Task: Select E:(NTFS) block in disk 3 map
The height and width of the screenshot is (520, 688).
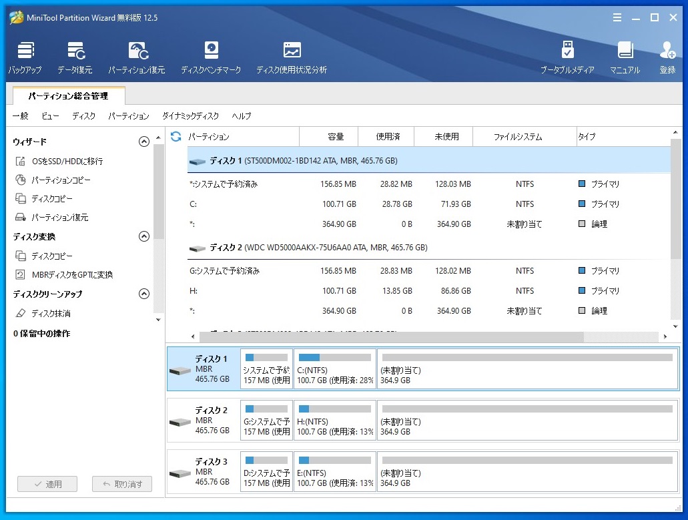Action: pos(335,472)
